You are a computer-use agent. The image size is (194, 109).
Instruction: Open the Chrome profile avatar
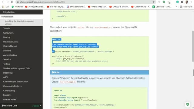click(187, 2)
